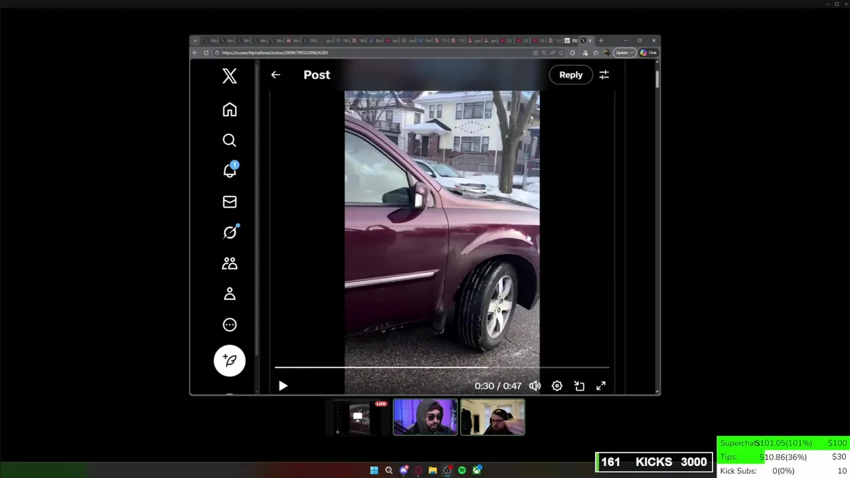Open Windows taskbar search
Screen dimensions: 850x478
pyautogui.click(x=388, y=470)
